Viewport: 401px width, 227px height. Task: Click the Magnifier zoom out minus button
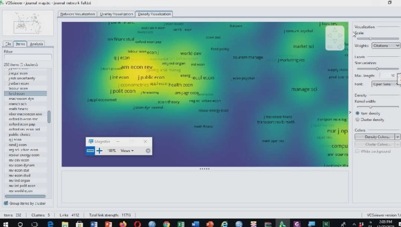90,151
